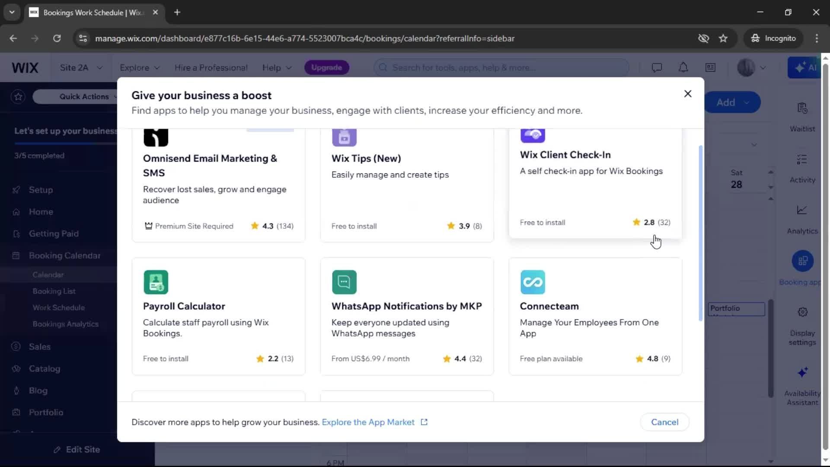The image size is (830, 467).
Task: Click the dialog's vertical scrollbar
Action: [700, 233]
